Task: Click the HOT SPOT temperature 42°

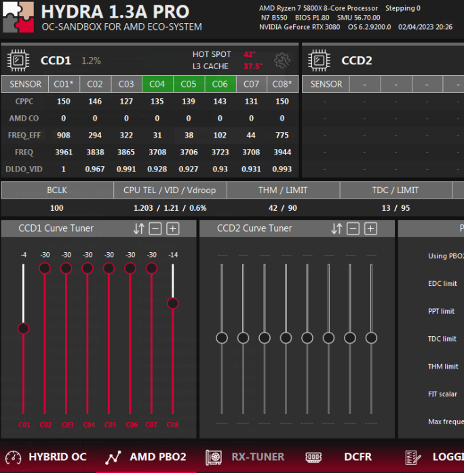Action: pyautogui.click(x=250, y=54)
